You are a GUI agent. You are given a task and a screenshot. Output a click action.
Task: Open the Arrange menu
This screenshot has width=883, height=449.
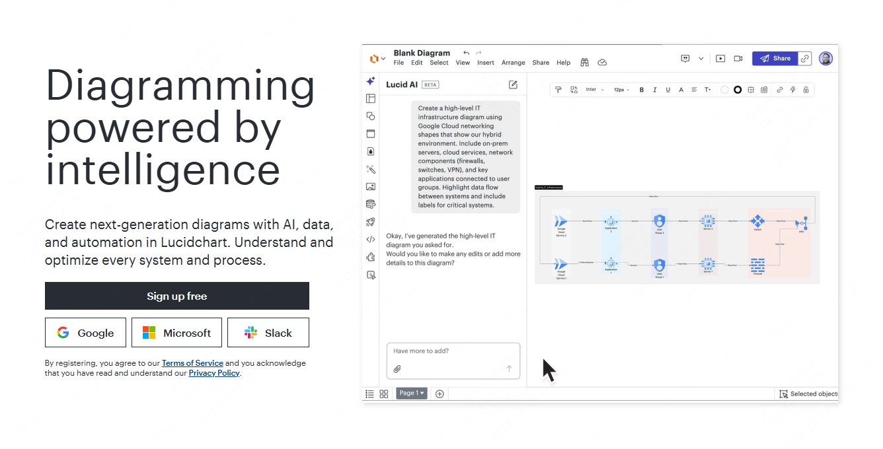514,63
